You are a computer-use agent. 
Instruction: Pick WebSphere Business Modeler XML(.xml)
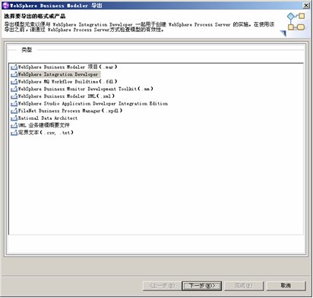[66, 96]
